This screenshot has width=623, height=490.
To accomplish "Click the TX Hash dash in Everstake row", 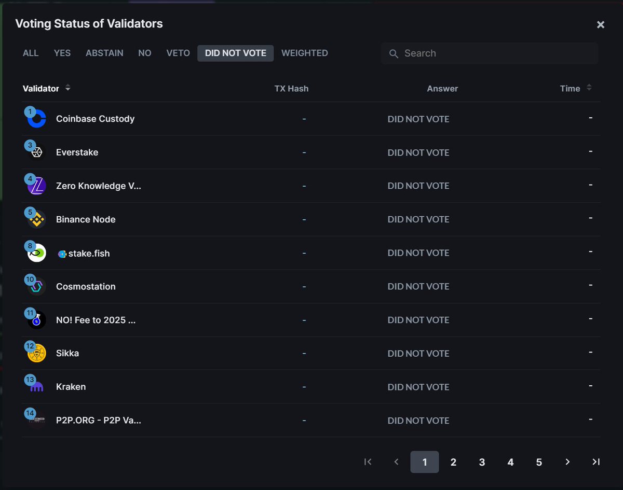I will tap(304, 152).
